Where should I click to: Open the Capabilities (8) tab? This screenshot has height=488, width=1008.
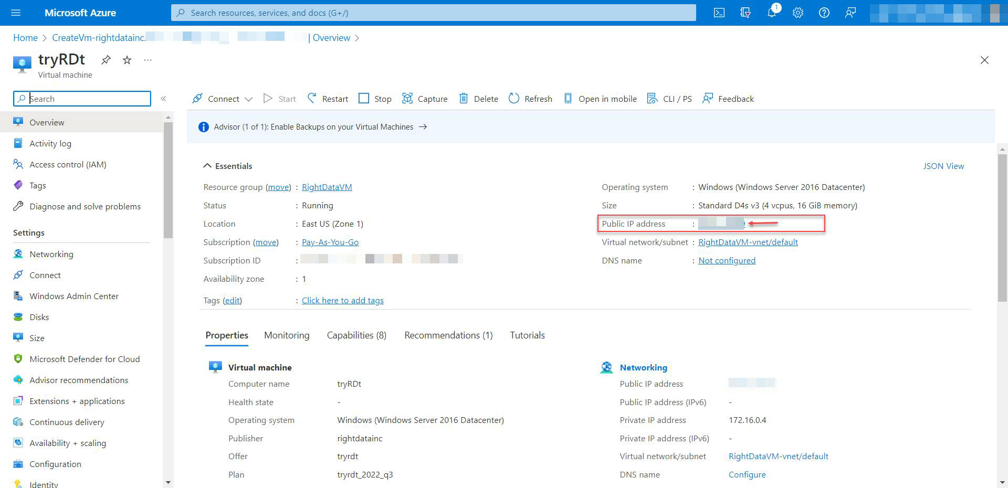pyautogui.click(x=356, y=335)
